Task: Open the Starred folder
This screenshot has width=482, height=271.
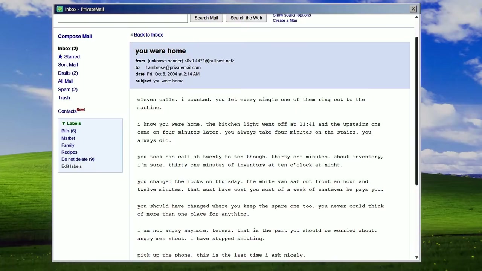Action: point(72,56)
